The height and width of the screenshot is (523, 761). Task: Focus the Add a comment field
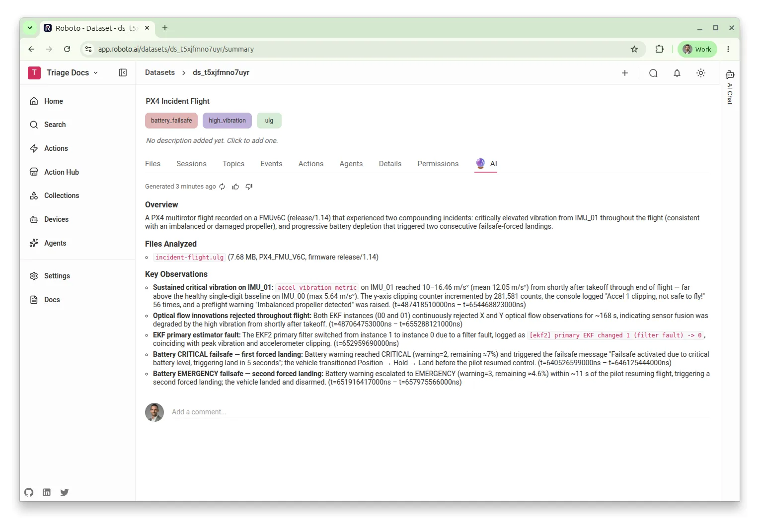coord(441,412)
